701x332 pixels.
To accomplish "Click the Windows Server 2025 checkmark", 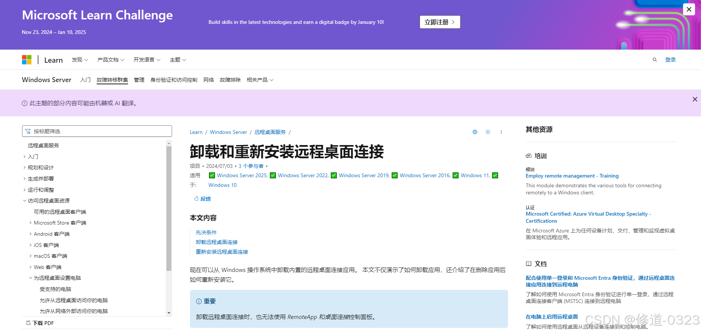I will [x=212, y=175].
